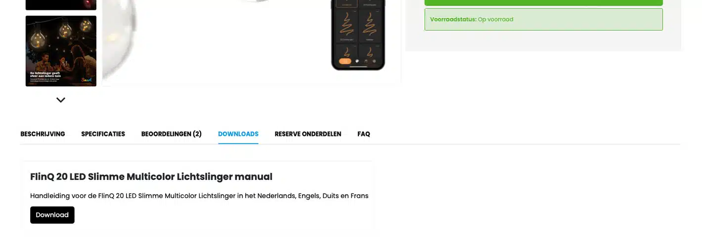Click the Lichtslinger manual heading
The image size is (702, 247).
(x=151, y=177)
